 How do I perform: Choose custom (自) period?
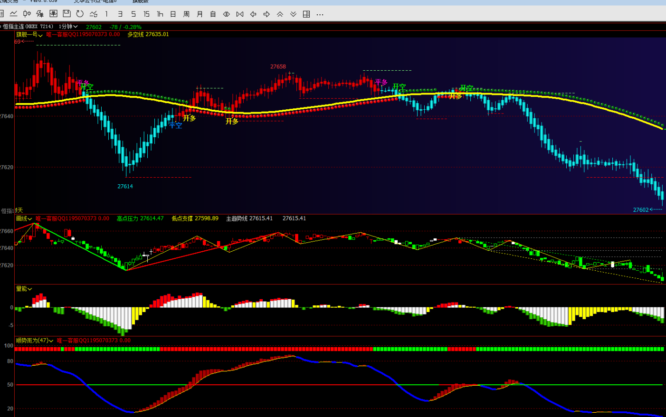pyautogui.click(x=213, y=14)
